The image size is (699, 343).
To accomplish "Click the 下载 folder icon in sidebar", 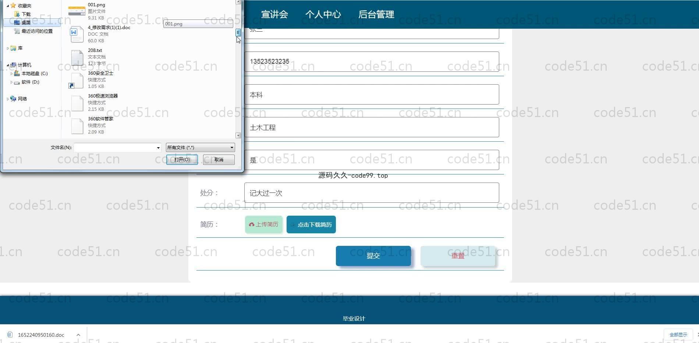I will (x=17, y=14).
